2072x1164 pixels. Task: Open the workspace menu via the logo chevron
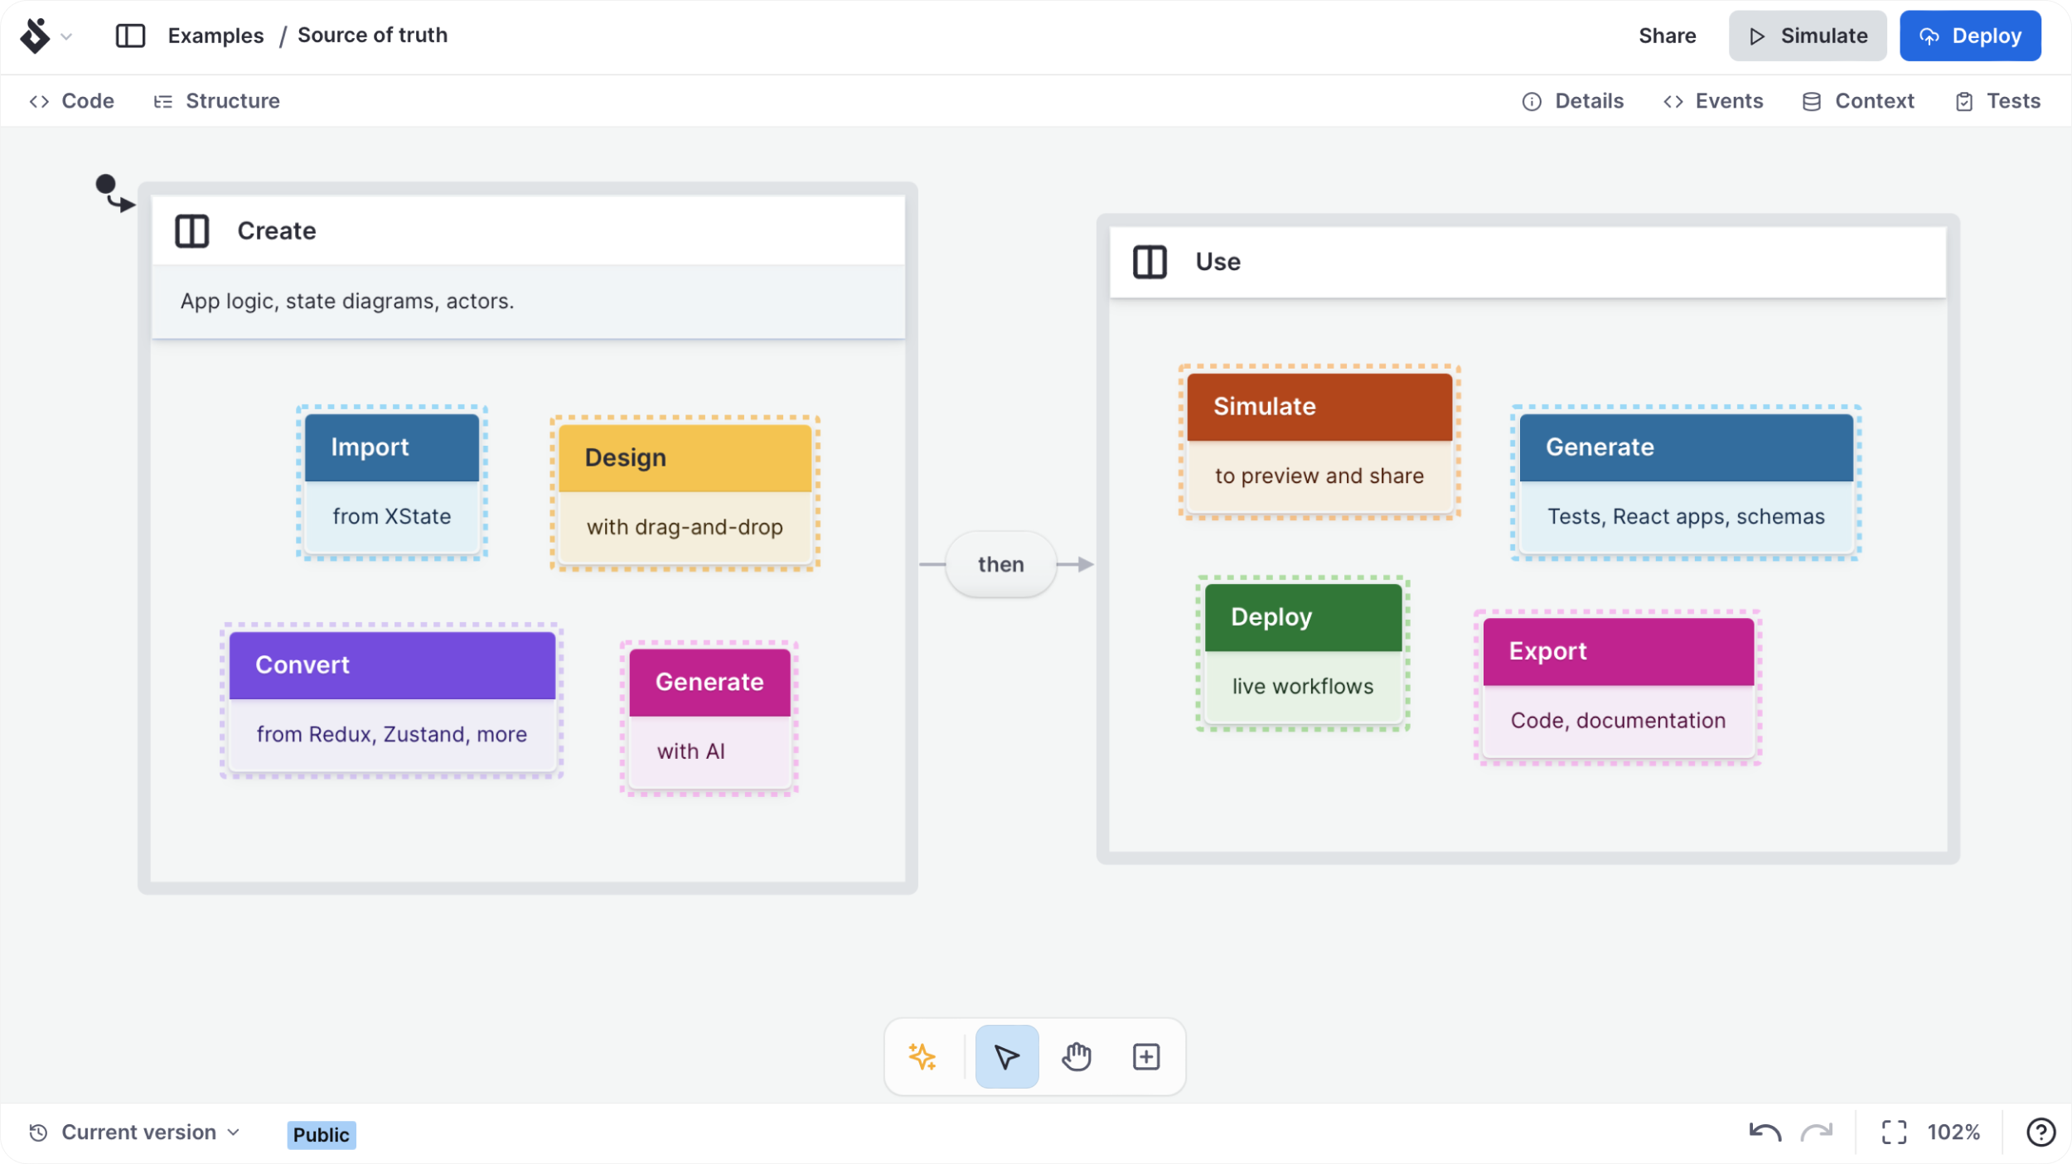[x=68, y=36]
